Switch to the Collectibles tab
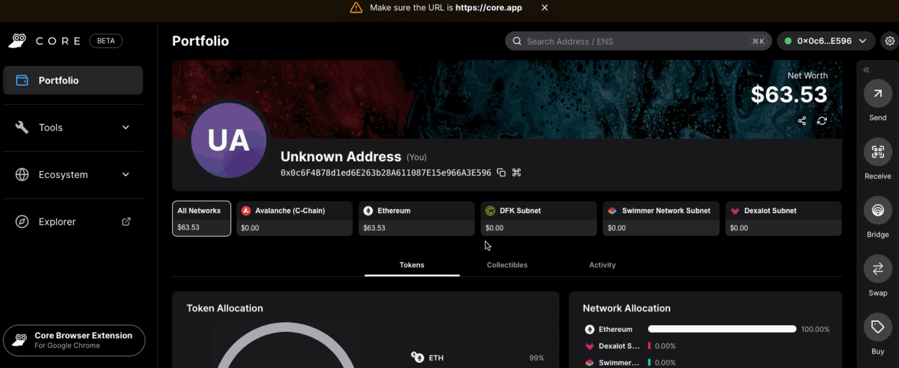 (x=507, y=265)
